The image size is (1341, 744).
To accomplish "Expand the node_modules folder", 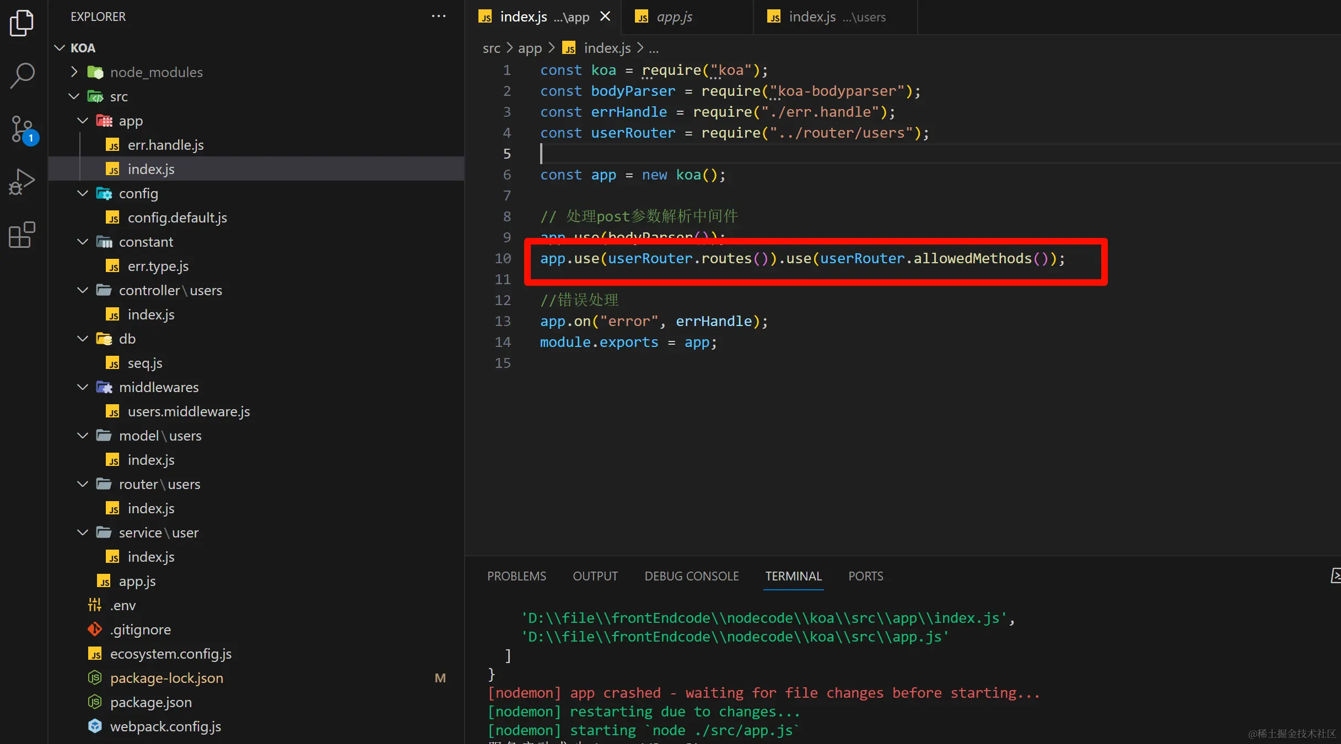I will (74, 72).
